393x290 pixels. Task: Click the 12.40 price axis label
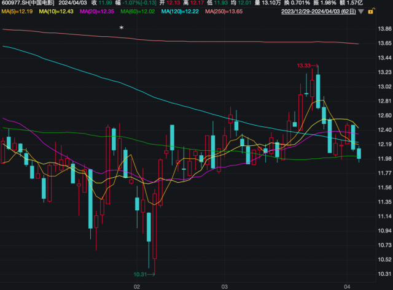pyautogui.click(x=384, y=130)
